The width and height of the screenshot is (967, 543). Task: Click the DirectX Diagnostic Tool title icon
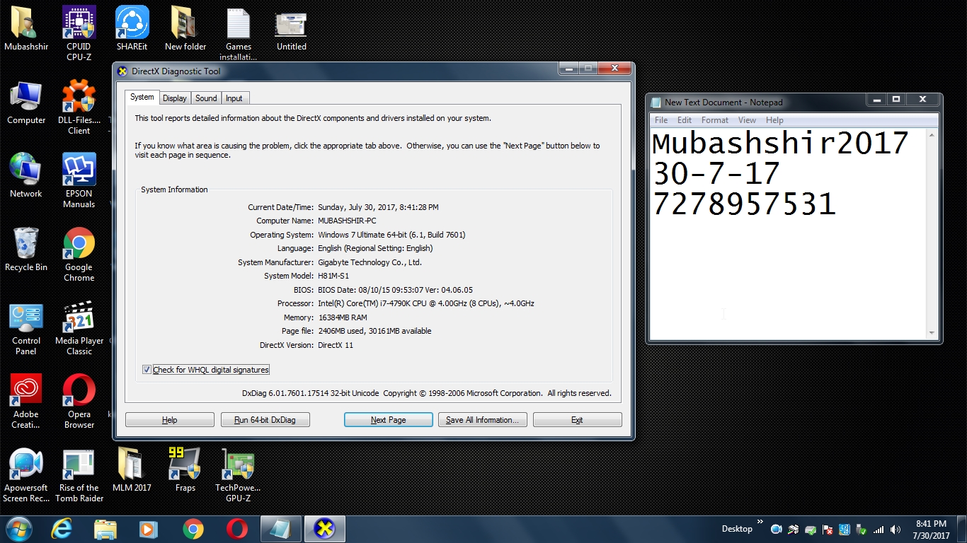click(122, 71)
